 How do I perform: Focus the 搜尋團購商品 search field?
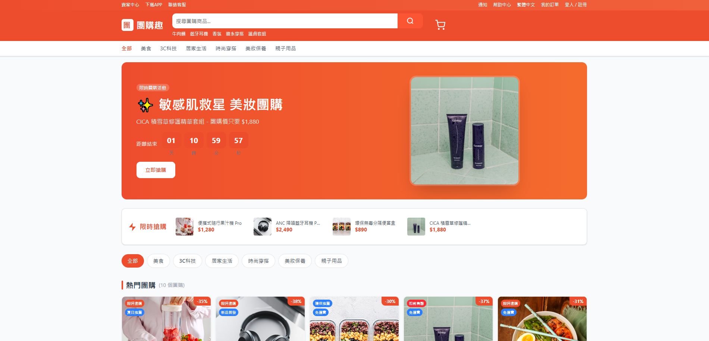[x=285, y=21]
